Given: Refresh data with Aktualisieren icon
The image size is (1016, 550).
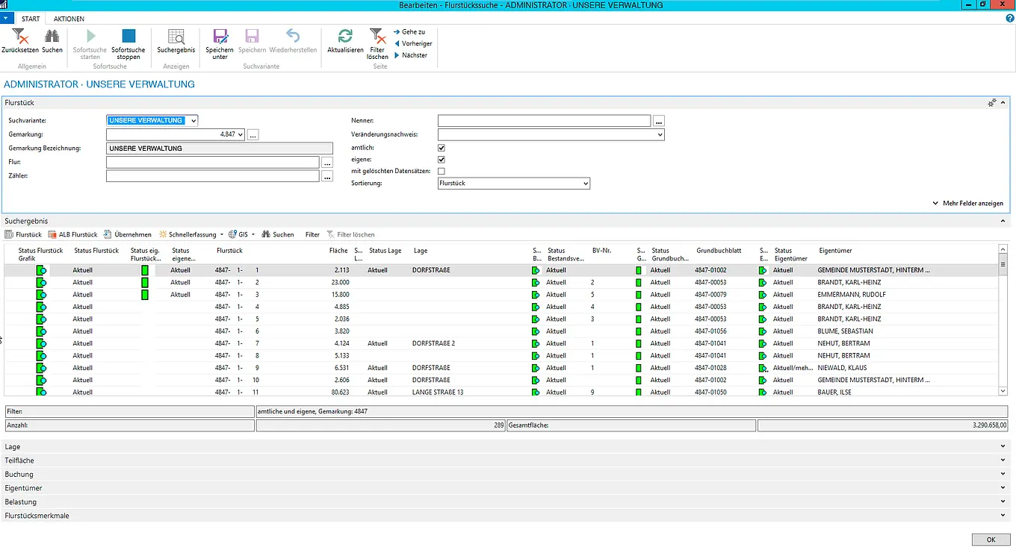Looking at the screenshot, I should click(345, 37).
